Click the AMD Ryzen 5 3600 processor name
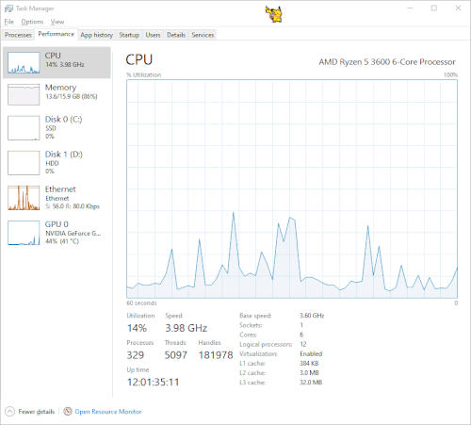Screen dimensions: 471x425 click(387, 62)
